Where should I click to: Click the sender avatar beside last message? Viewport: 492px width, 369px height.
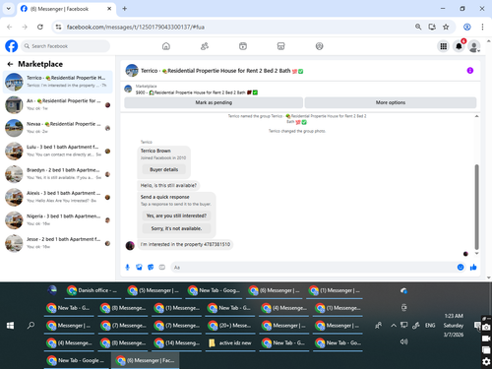coord(130,245)
